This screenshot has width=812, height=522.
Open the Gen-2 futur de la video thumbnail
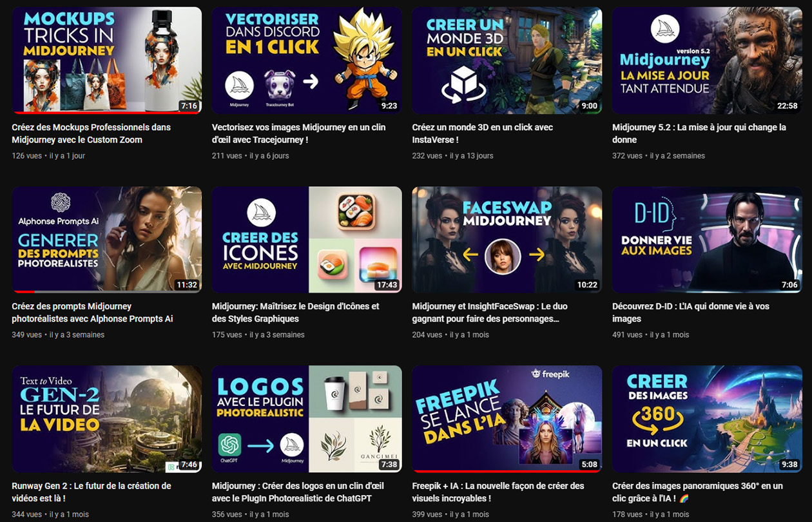tap(106, 419)
